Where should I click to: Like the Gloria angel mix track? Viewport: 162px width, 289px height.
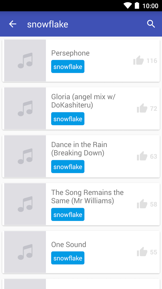(x=142, y=109)
